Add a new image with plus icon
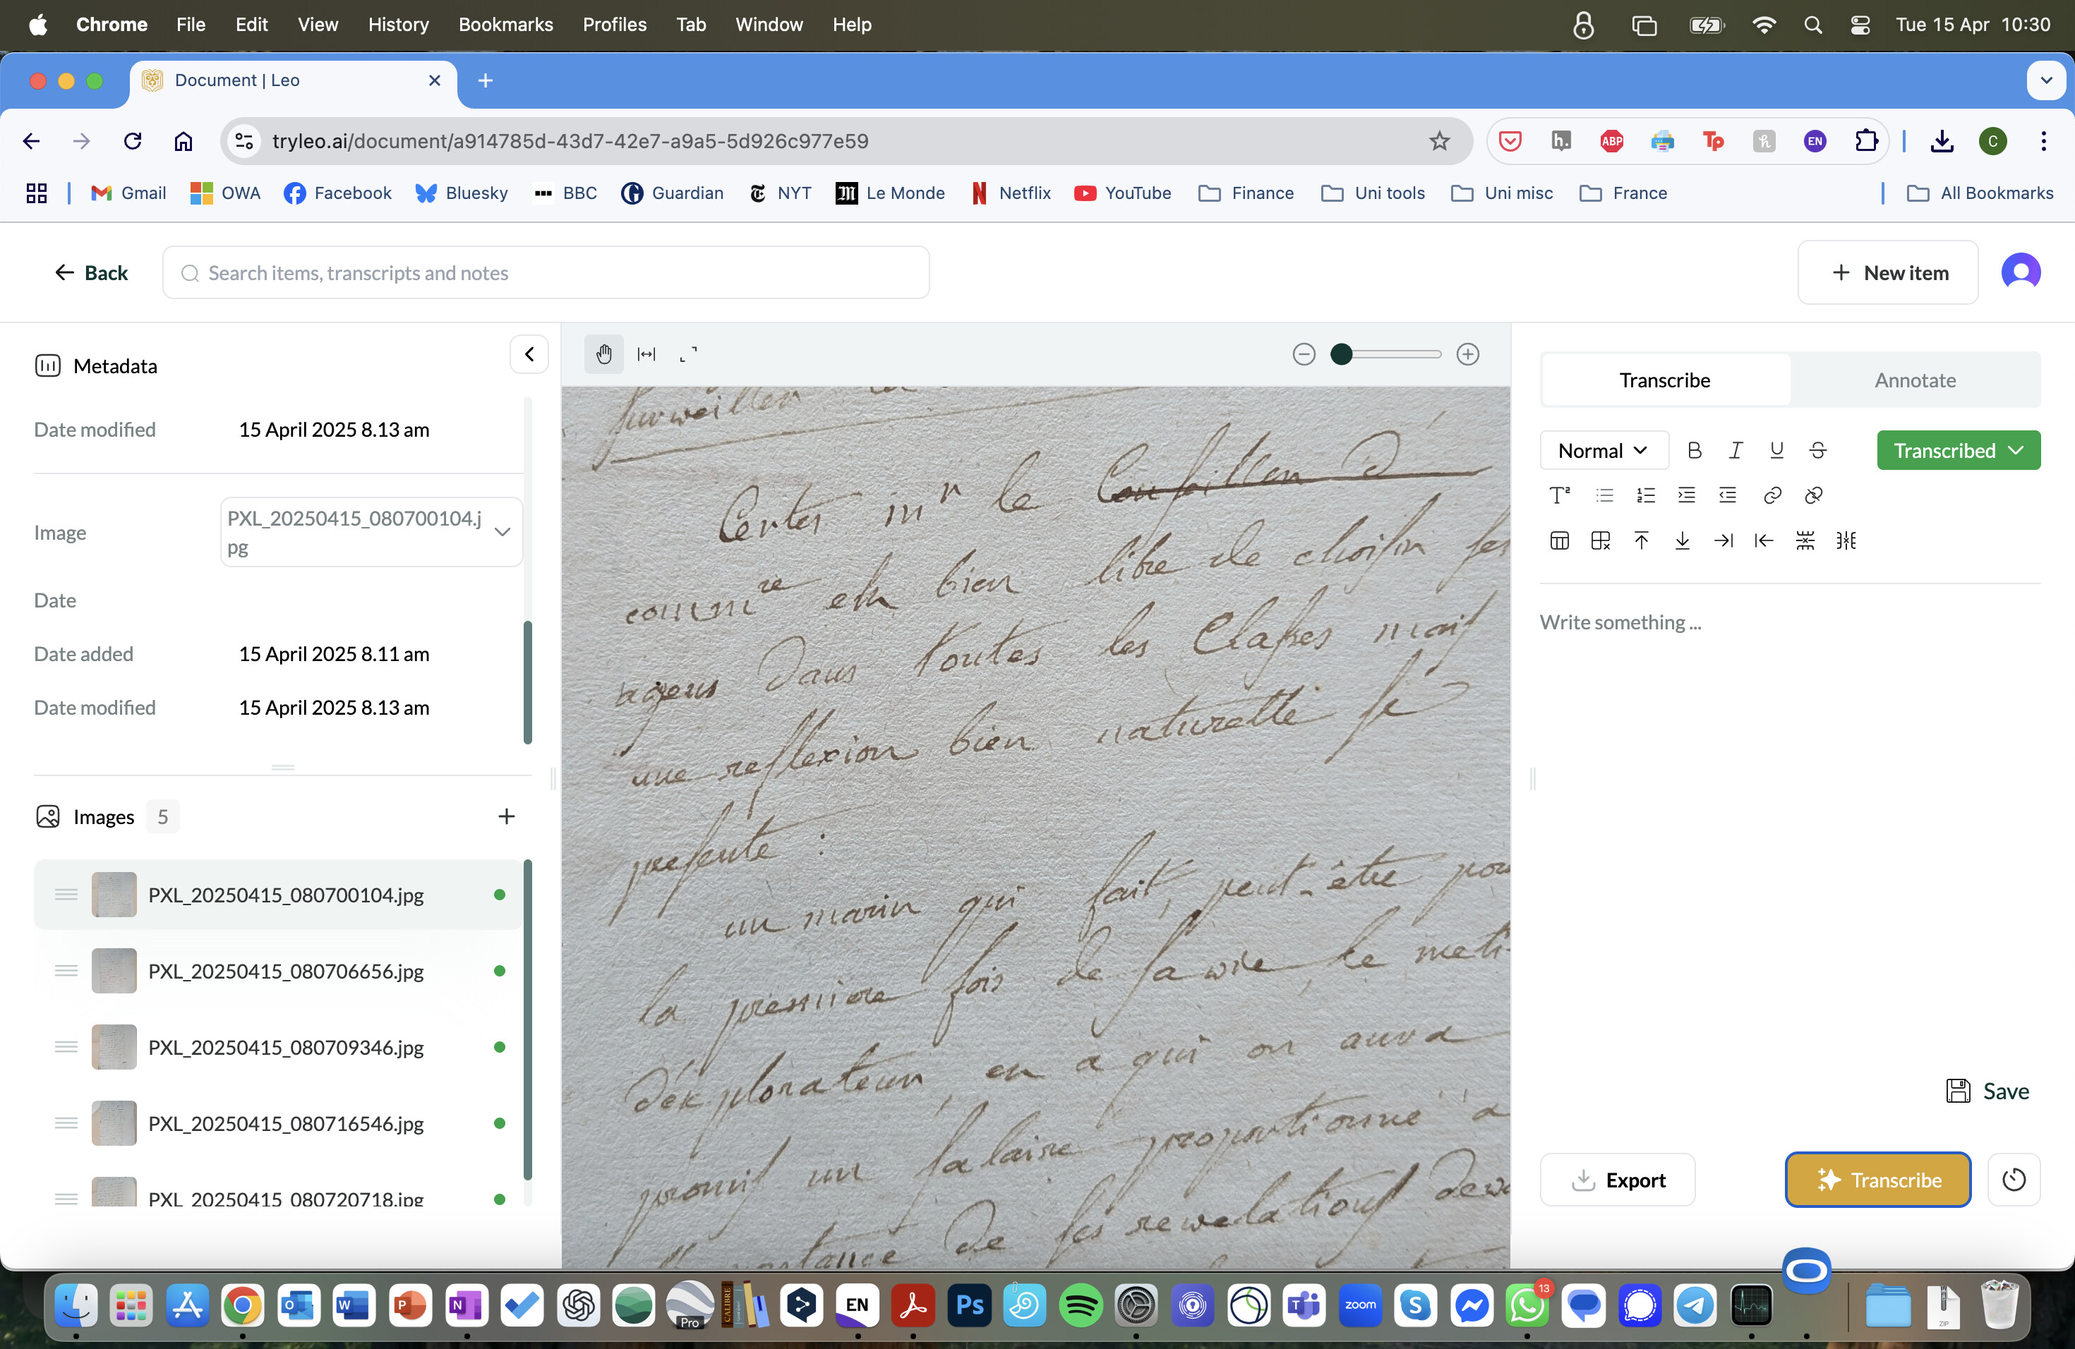 click(505, 816)
